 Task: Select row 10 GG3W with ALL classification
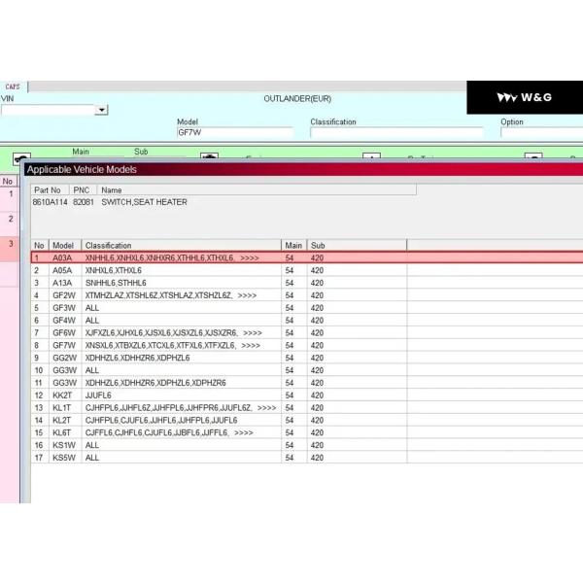[307, 370]
